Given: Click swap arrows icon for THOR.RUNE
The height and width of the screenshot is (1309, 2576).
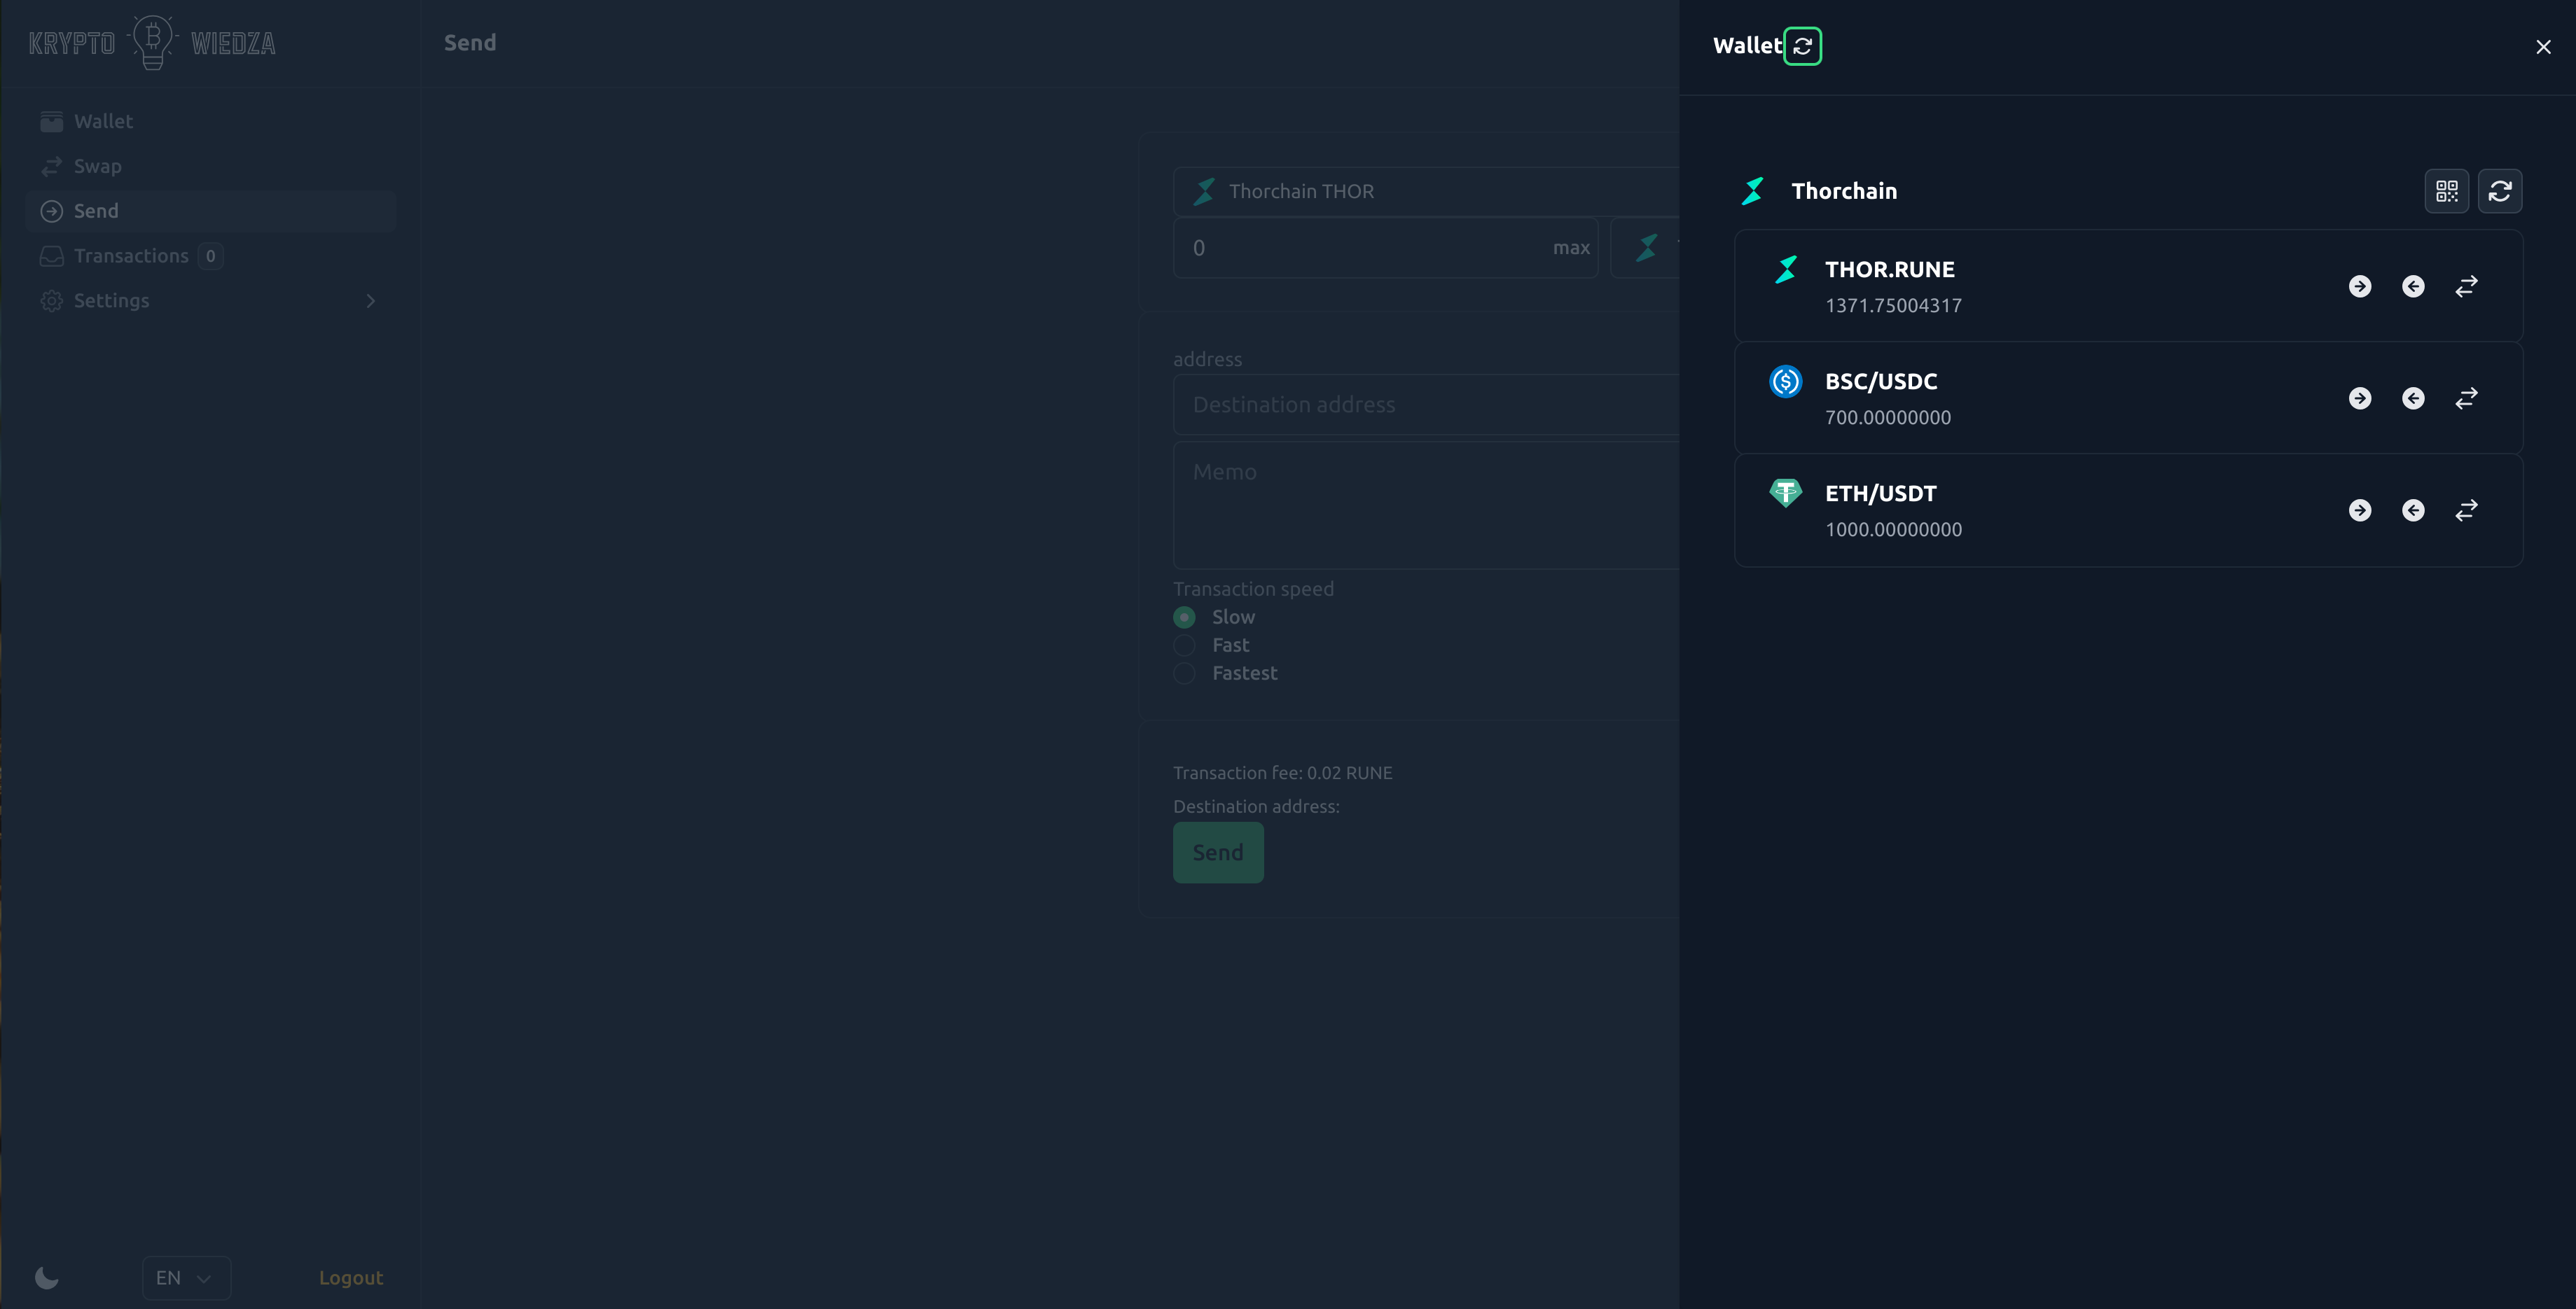Looking at the screenshot, I should (x=2466, y=287).
